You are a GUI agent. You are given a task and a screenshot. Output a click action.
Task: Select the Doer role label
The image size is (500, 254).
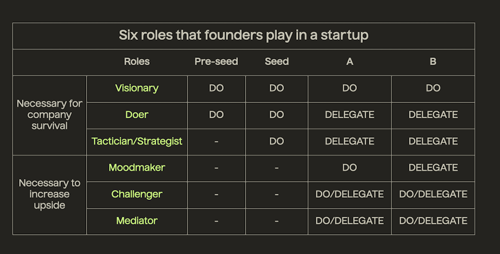pyautogui.click(x=137, y=114)
